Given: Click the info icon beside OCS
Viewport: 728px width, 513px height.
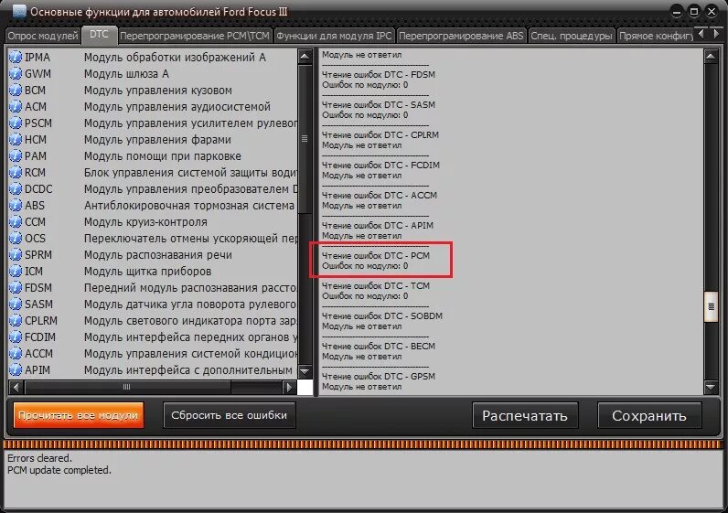Looking at the screenshot, I should 16,238.
